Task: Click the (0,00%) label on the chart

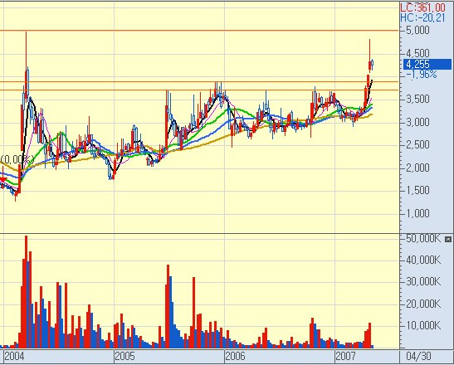Action: pyautogui.click(x=17, y=159)
